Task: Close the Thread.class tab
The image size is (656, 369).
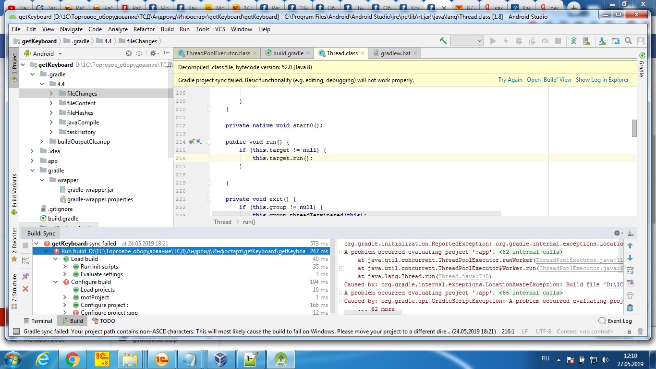Action: pos(362,53)
